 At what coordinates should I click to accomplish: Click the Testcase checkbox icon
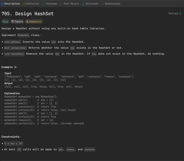point(44,4)
